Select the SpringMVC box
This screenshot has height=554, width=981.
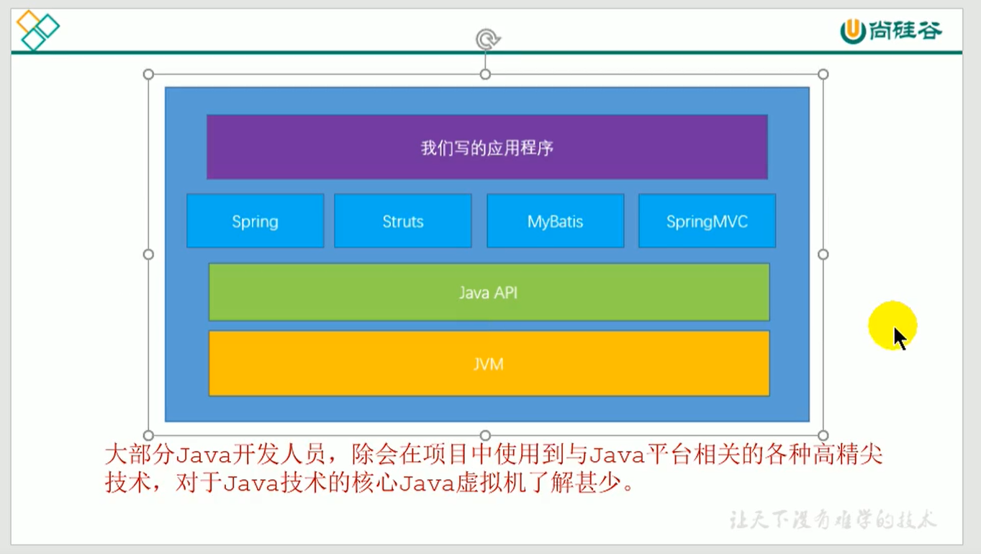pyautogui.click(x=707, y=220)
